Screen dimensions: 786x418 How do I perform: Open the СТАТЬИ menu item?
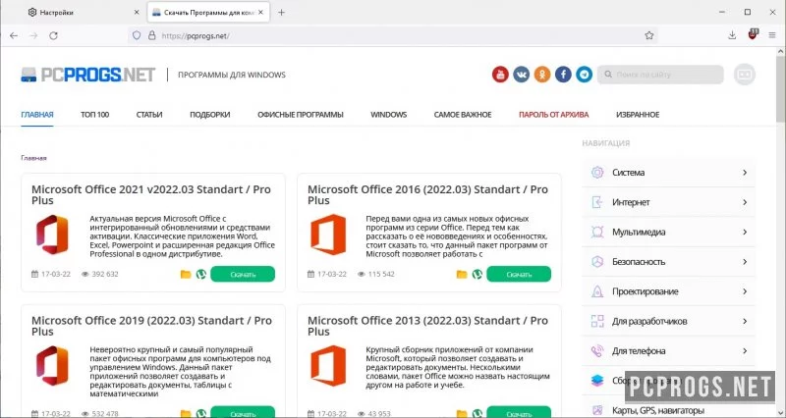pos(149,115)
